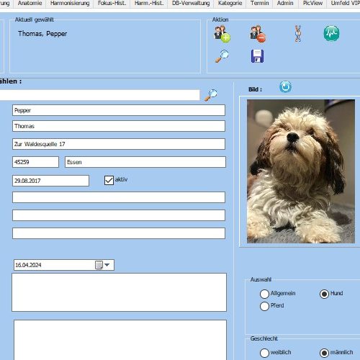Click the postal code field 45259
The image size is (360, 360).
[x=35, y=162]
